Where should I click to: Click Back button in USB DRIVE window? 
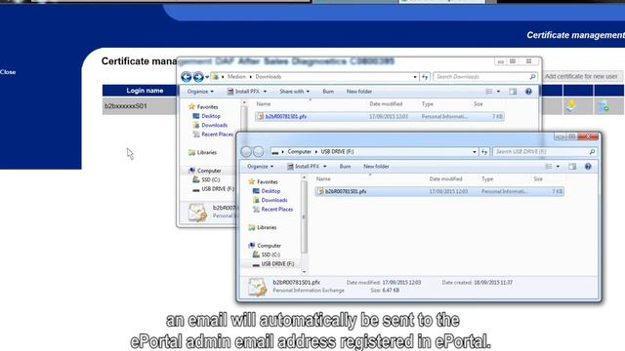coord(246,152)
